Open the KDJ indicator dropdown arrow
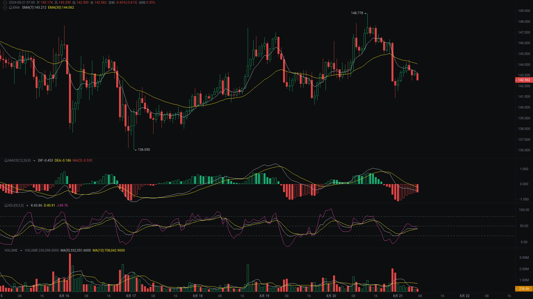 (27, 205)
